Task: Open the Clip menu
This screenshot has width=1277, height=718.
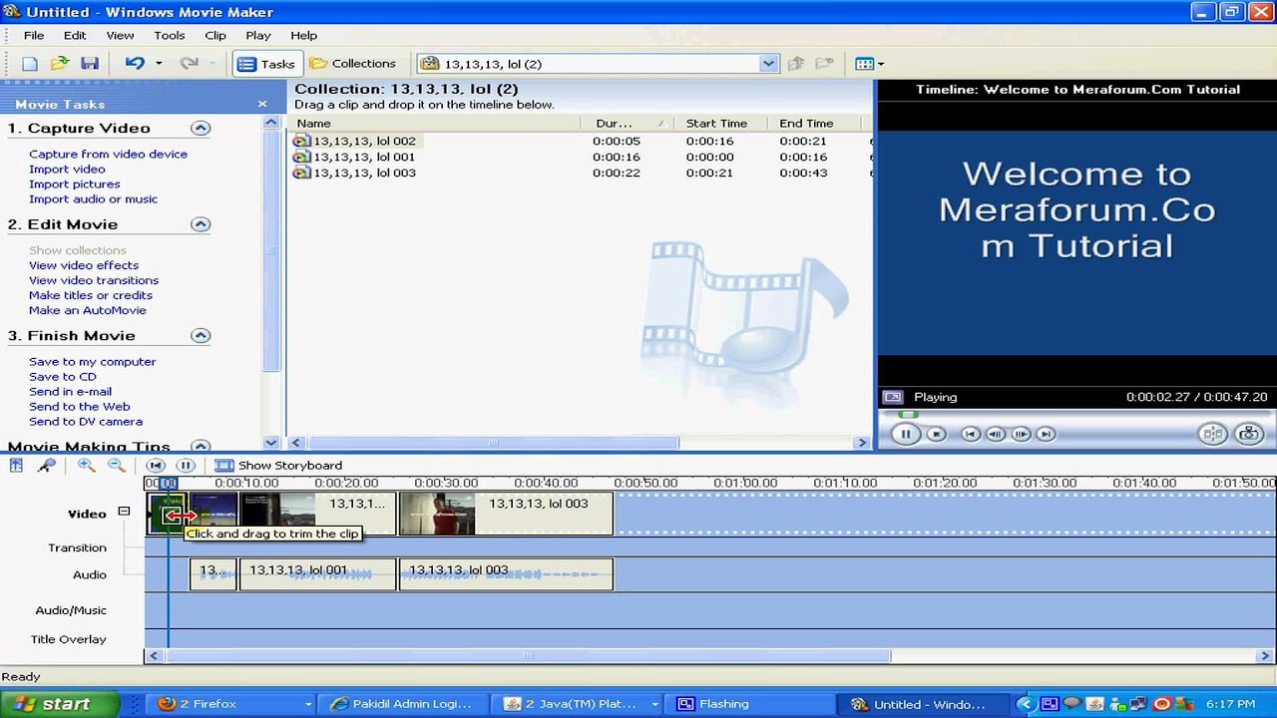Action: click(x=215, y=35)
